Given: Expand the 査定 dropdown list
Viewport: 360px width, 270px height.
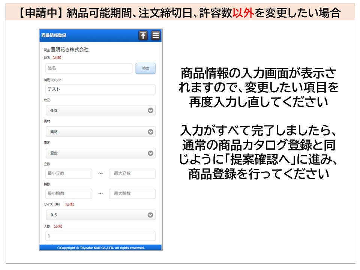Looking at the screenshot, I should pyautogui.click(x=100, y=153).
